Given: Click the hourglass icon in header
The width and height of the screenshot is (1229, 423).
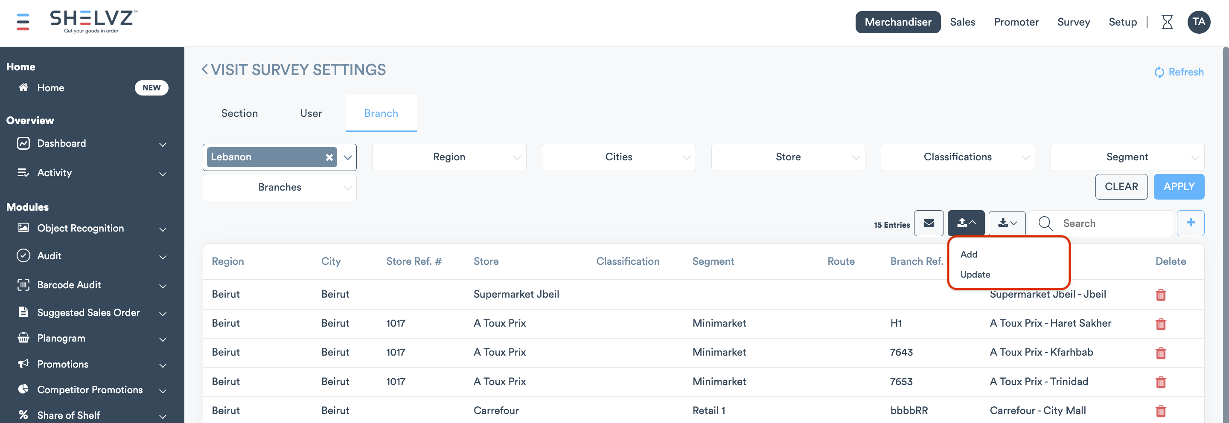Looking at the screenshot, I should (1167, 22).
